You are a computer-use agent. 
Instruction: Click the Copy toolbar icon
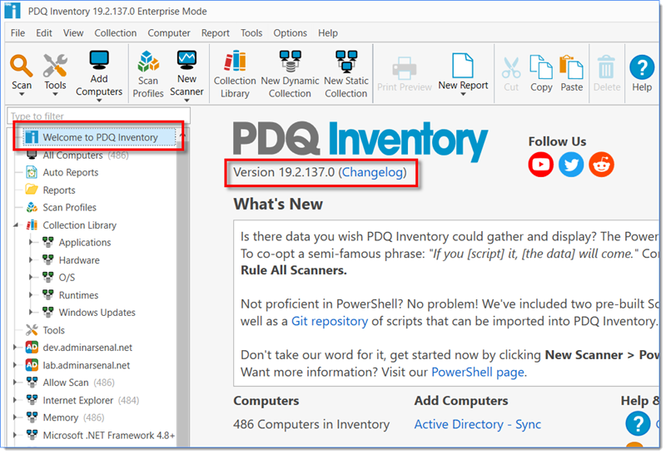[540, 67]
